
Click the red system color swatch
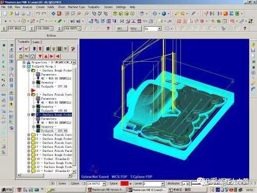pos(124,184)
